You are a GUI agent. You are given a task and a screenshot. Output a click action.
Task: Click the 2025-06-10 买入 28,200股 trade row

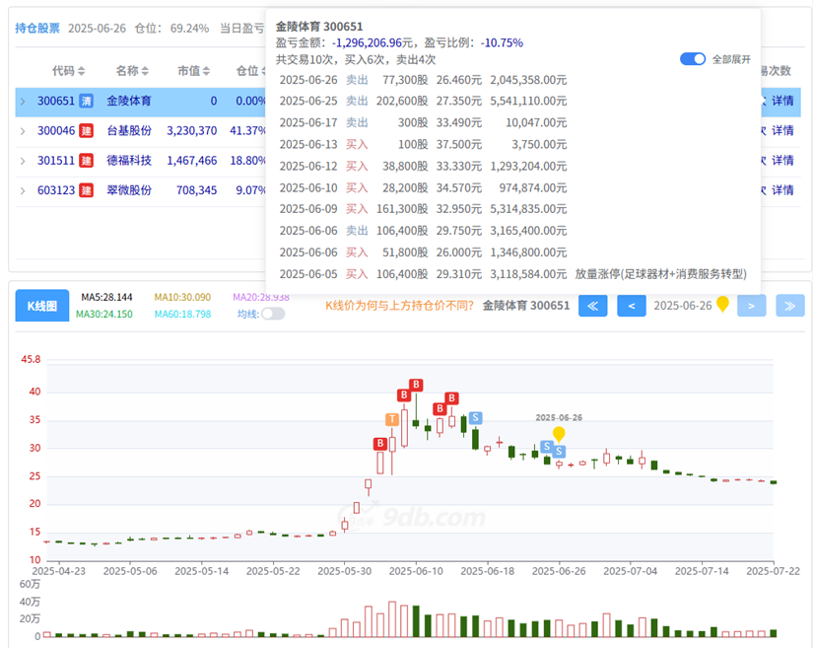point(423,187)
